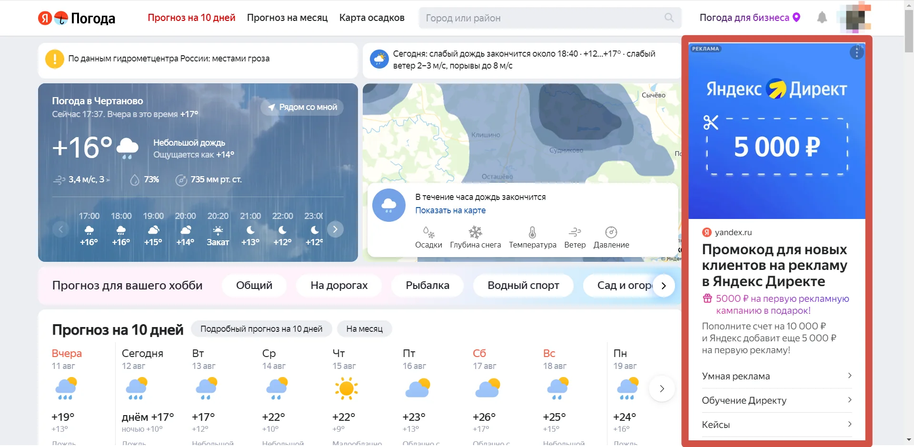Click the На месяц forecast button
Viewport: 914px width, 447px height.
pos(364,329)
